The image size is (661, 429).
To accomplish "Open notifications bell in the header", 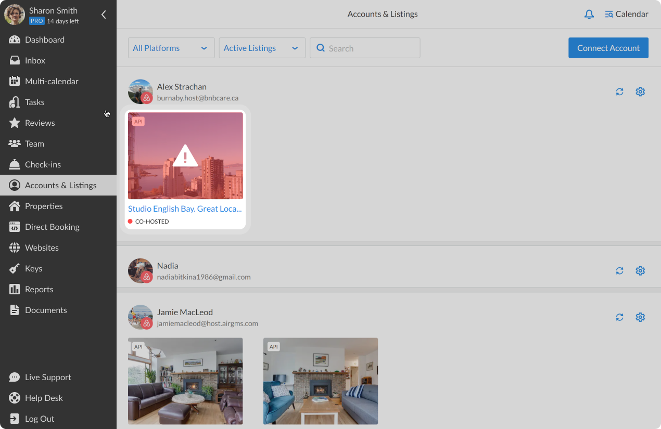I will click(x=589, y=15).
